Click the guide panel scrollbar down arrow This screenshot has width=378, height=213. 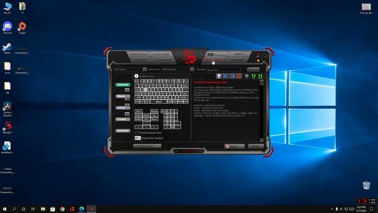262,140
